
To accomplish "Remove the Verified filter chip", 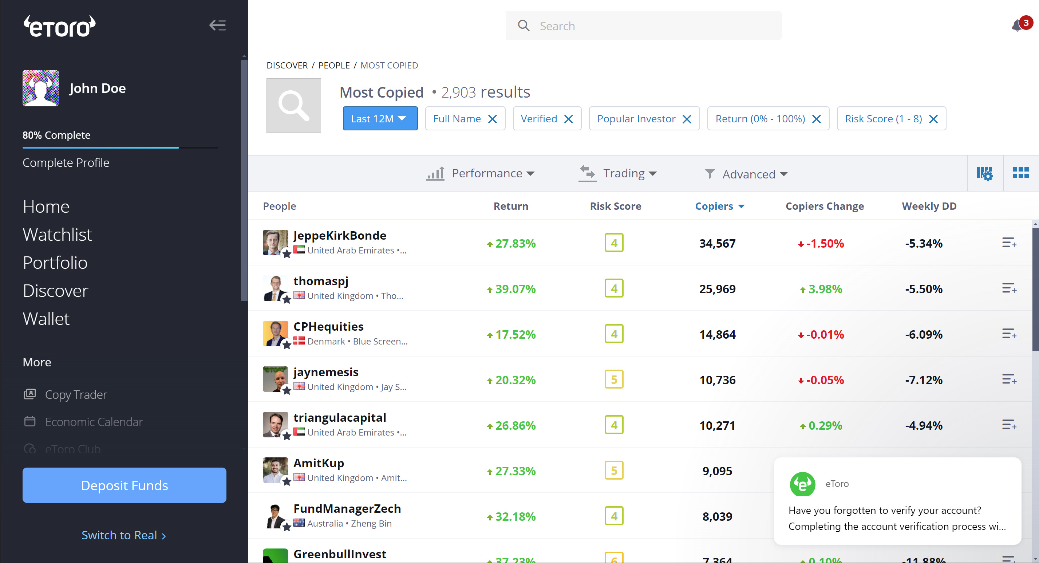I will click(x=569, y=119).
